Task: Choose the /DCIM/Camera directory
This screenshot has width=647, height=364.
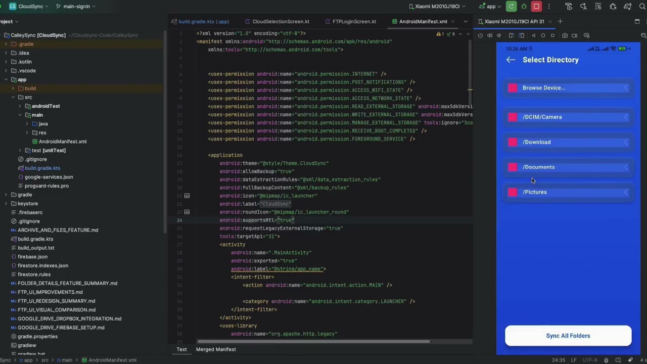Action: (x=568, y=117)
